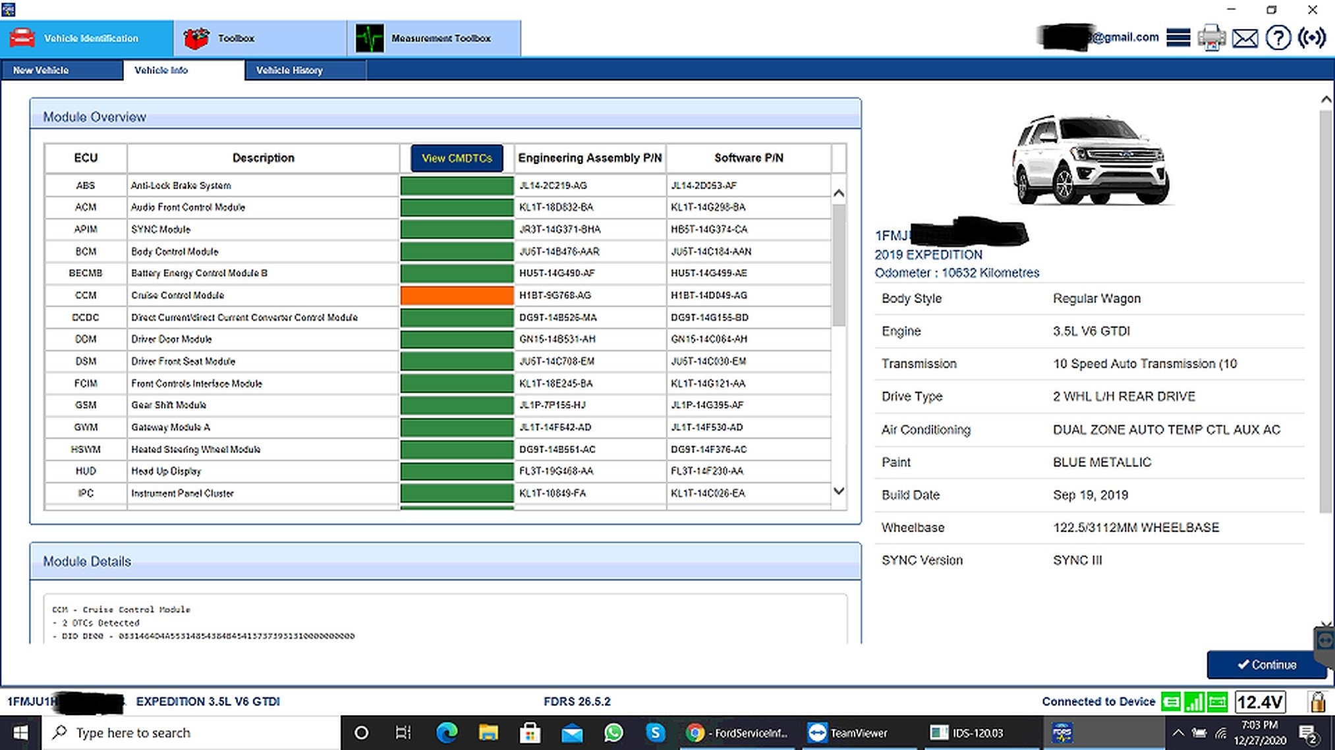Show hidden system tray icons
The height and width of the screenshot is (750, 1335).
click(x=1178, y=733)
